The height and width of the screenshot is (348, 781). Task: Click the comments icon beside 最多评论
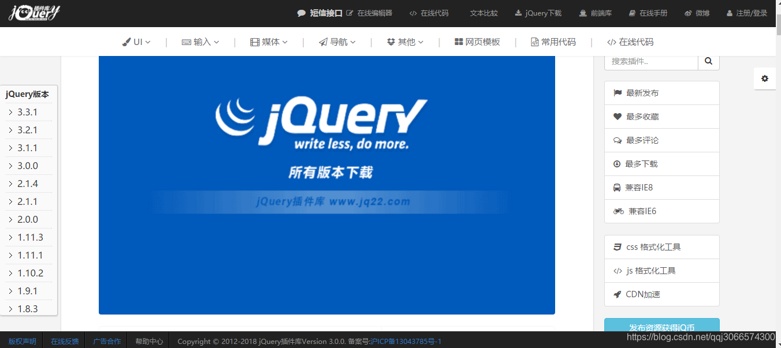618,140
